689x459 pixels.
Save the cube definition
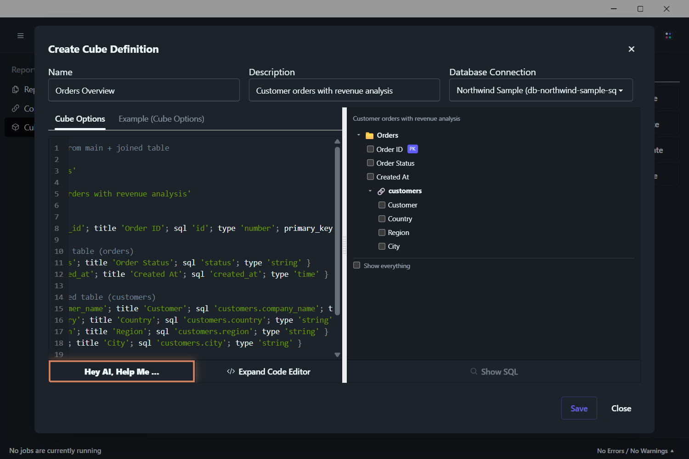tap(579, 408)
